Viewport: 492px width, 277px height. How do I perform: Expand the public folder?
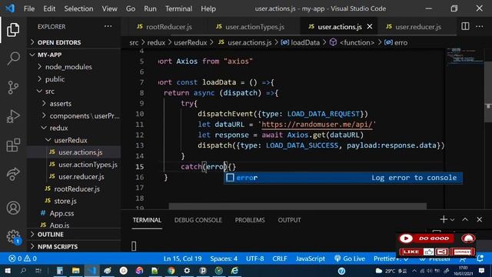[55, 79]
